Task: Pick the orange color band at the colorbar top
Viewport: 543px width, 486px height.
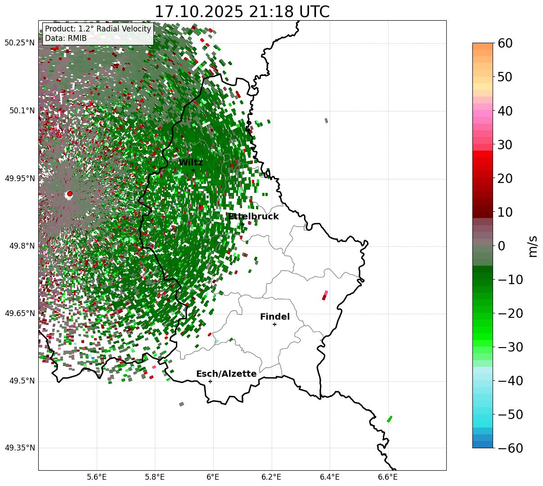Action: (483, 46)
